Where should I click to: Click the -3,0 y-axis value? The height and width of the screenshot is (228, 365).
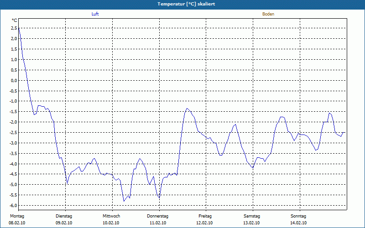click(13, 143)
